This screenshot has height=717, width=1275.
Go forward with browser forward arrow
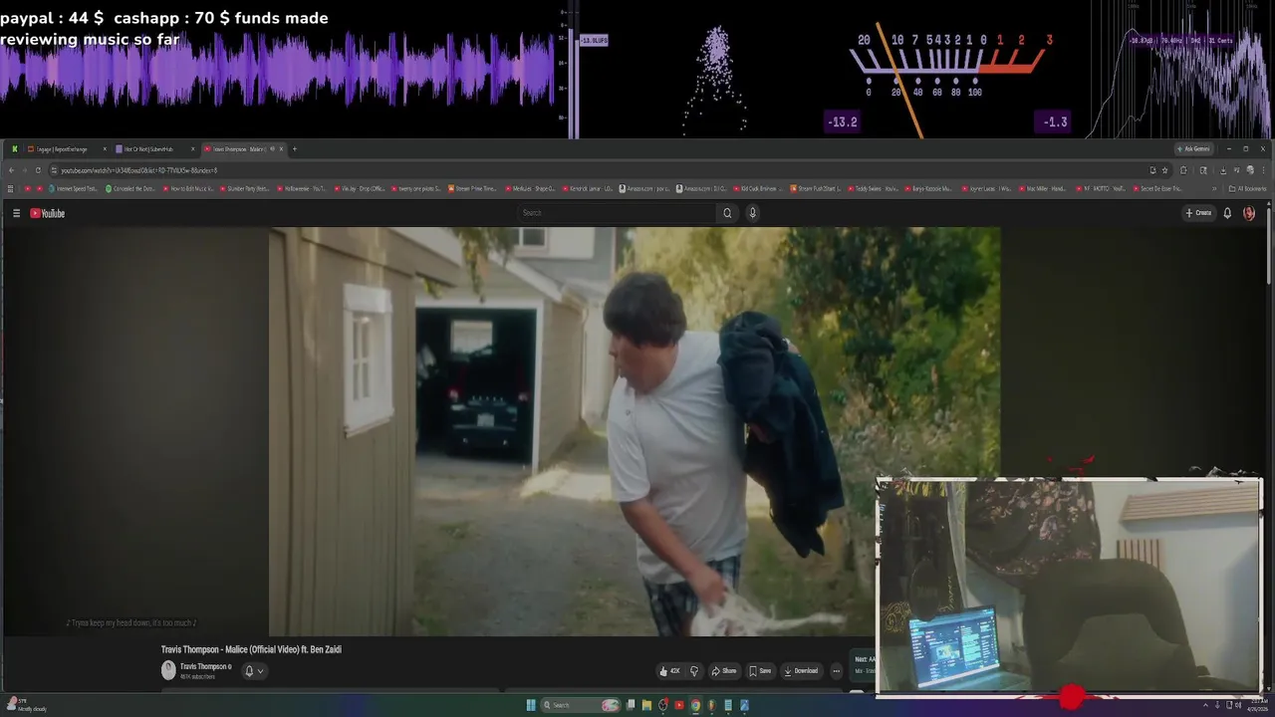[25, 170]
